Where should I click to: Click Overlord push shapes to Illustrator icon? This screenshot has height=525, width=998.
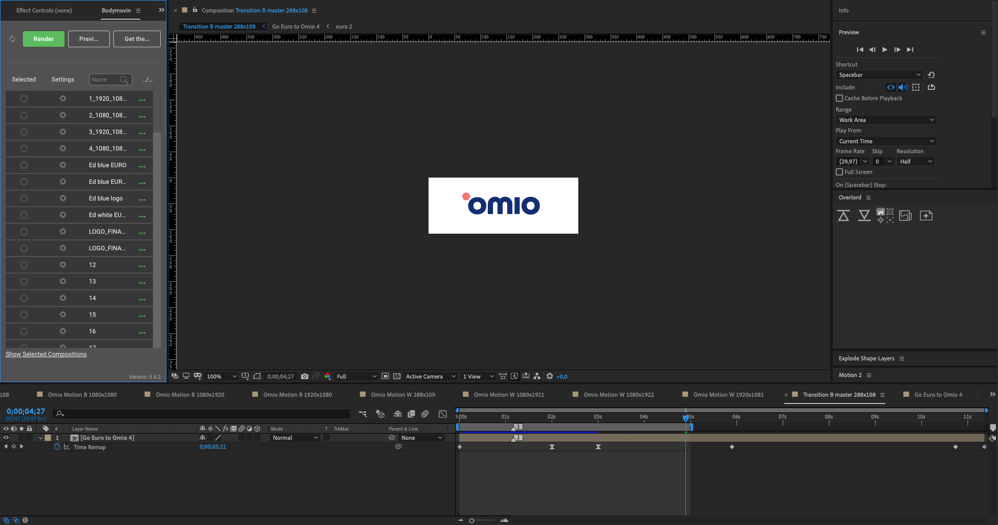844,216
